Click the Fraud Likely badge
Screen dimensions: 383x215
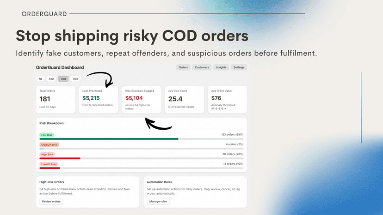click(x=49, y=164)
